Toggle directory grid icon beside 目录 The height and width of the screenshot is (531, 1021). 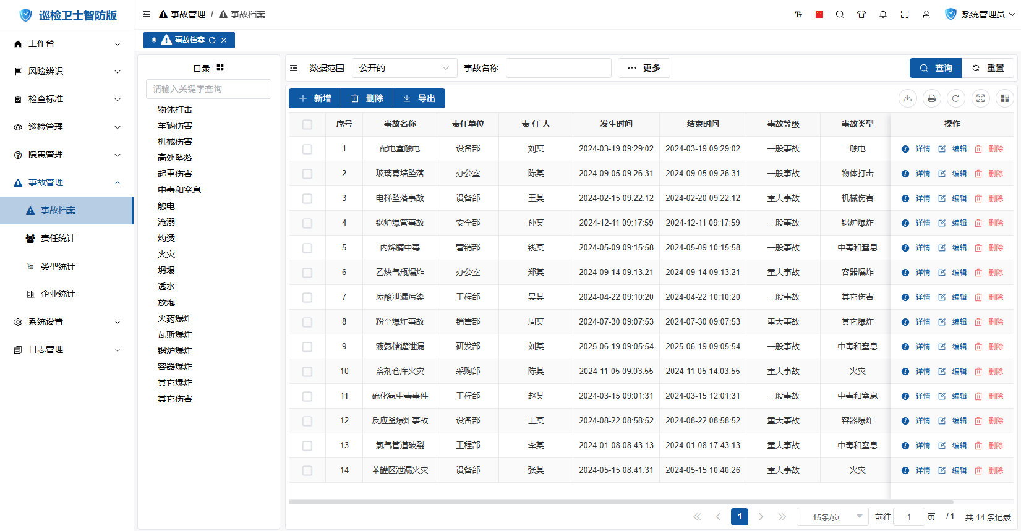click(220, 68)
